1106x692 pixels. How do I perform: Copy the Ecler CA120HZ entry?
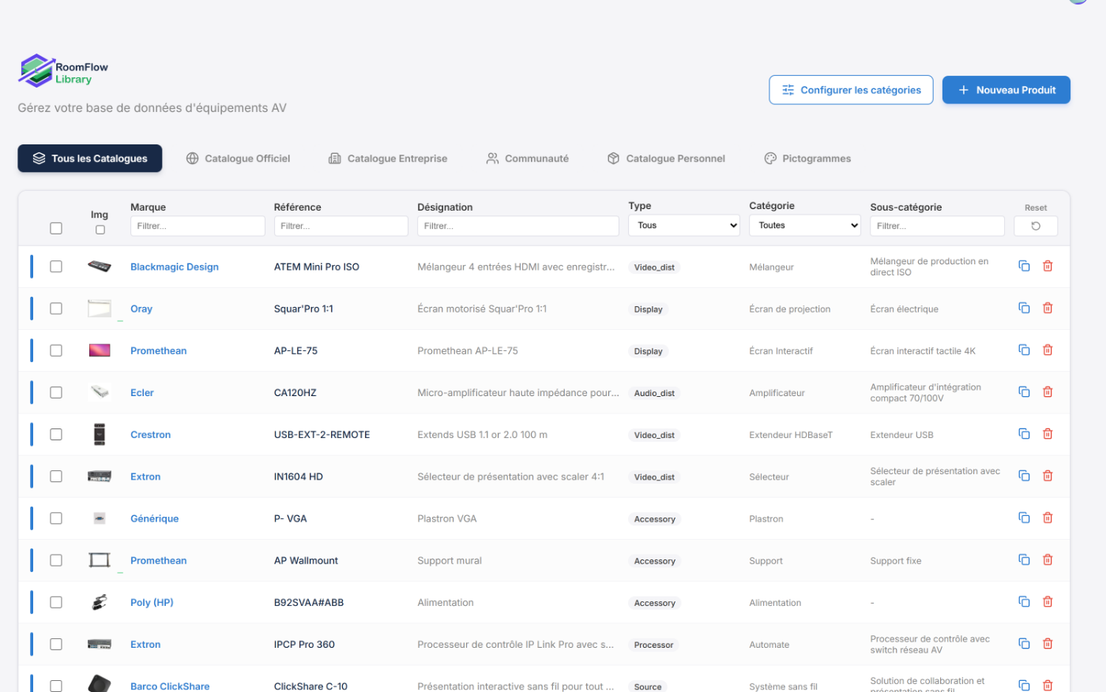(x=1024, y=391)
